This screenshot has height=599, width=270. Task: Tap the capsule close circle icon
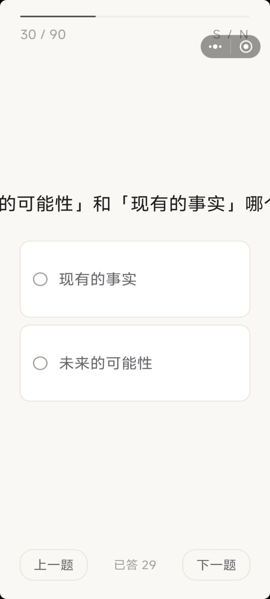246,47
